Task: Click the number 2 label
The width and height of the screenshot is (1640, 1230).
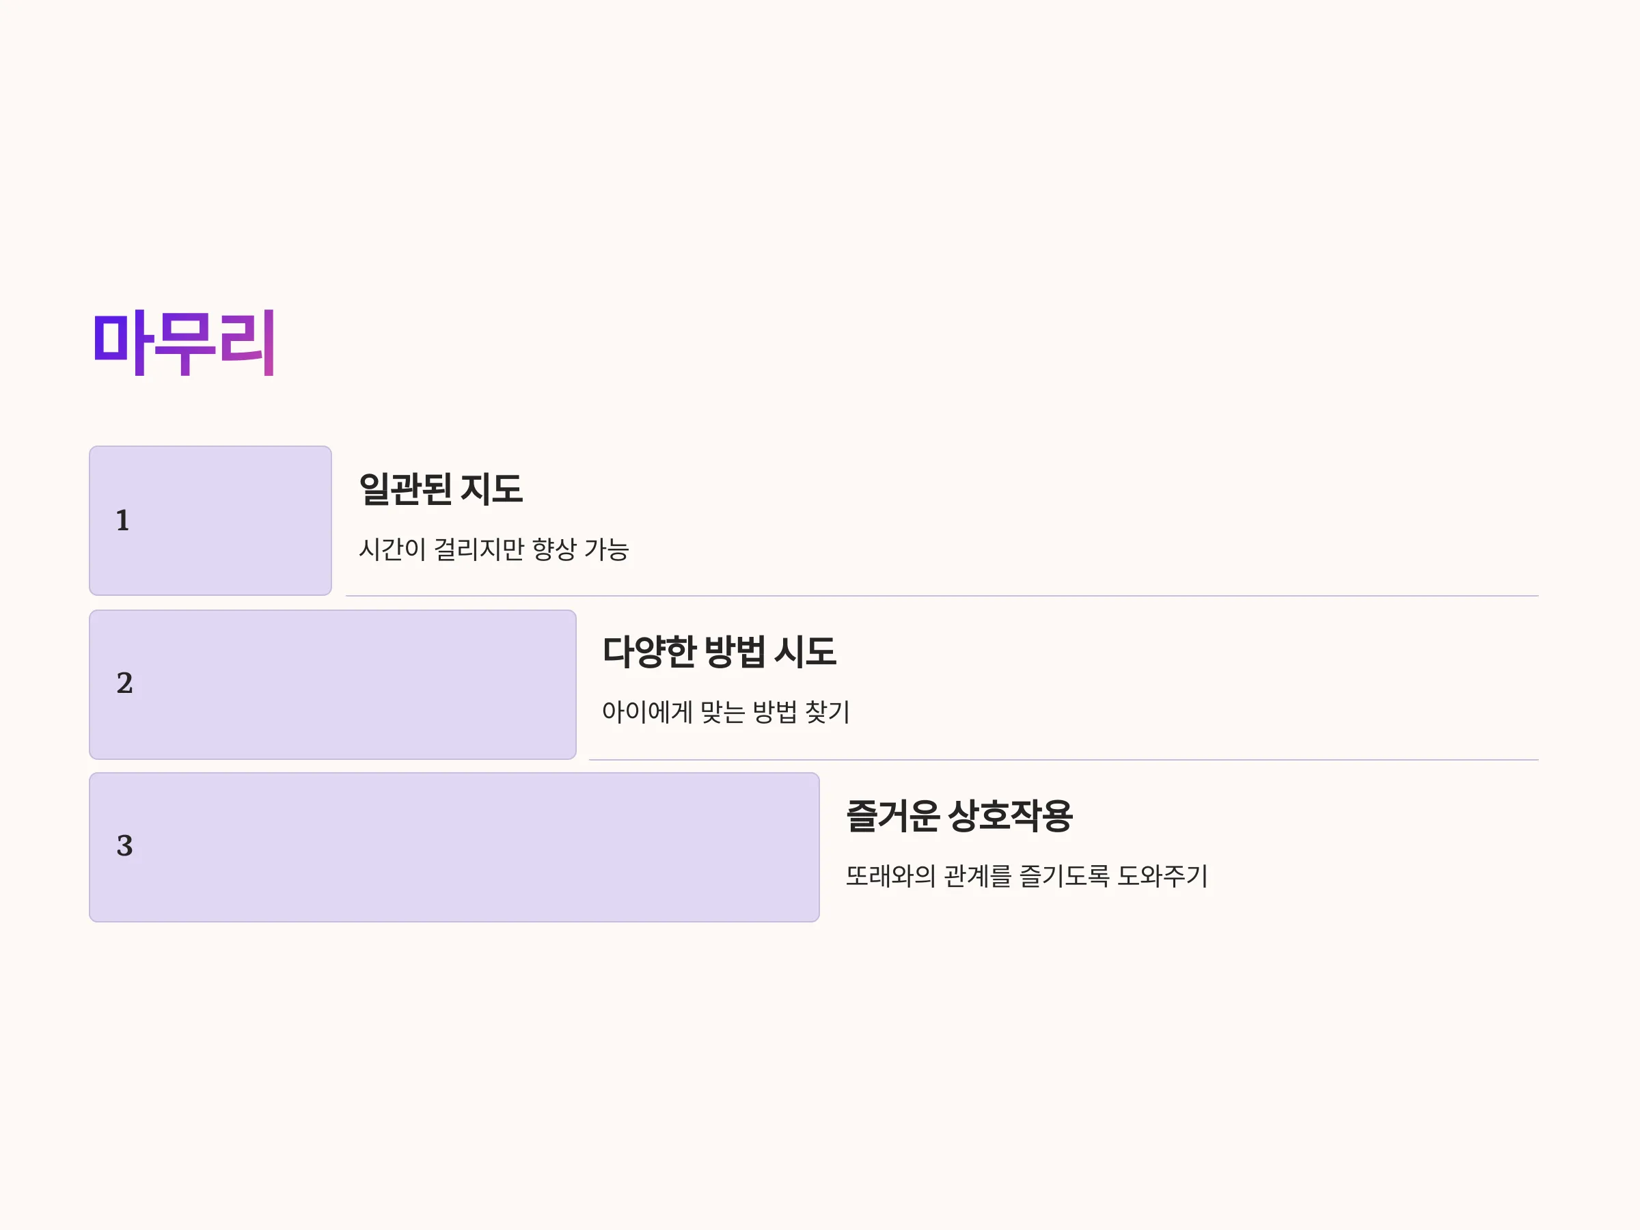Action: (x=124, y=683)
